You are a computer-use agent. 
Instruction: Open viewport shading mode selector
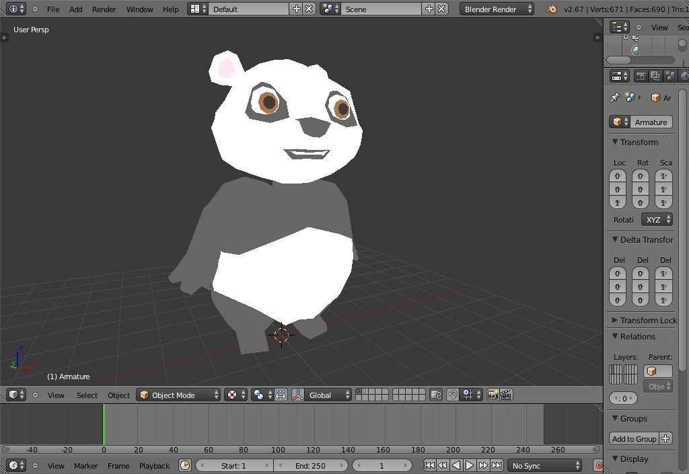pyautogui.click(x=235, y=395)
